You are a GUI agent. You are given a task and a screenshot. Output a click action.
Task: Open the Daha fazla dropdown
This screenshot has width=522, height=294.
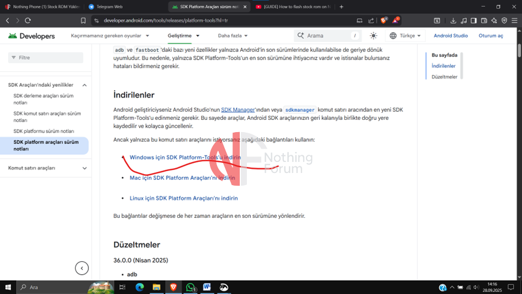[x=233, y=35]
